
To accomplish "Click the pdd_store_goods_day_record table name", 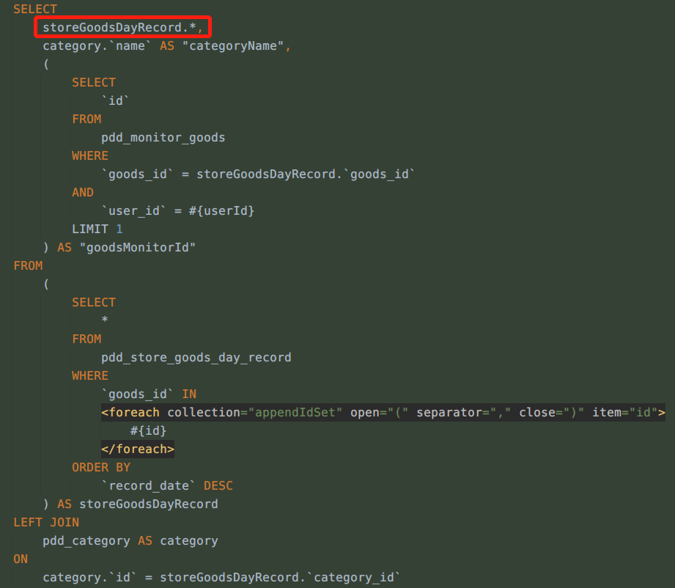I will click(x=196, y=358).
